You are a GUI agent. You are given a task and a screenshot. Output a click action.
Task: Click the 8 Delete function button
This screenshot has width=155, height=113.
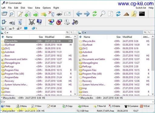(114, 106)
